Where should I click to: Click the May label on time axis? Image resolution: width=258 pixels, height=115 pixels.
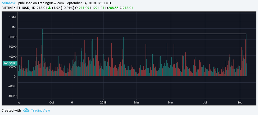point(171,102)
